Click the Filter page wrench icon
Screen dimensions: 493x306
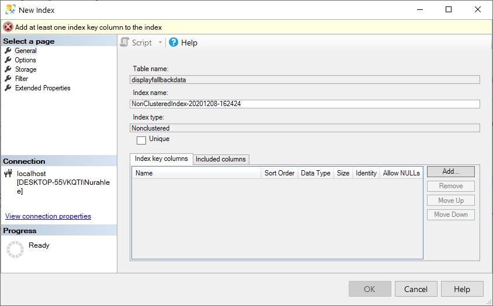(8, 79)
